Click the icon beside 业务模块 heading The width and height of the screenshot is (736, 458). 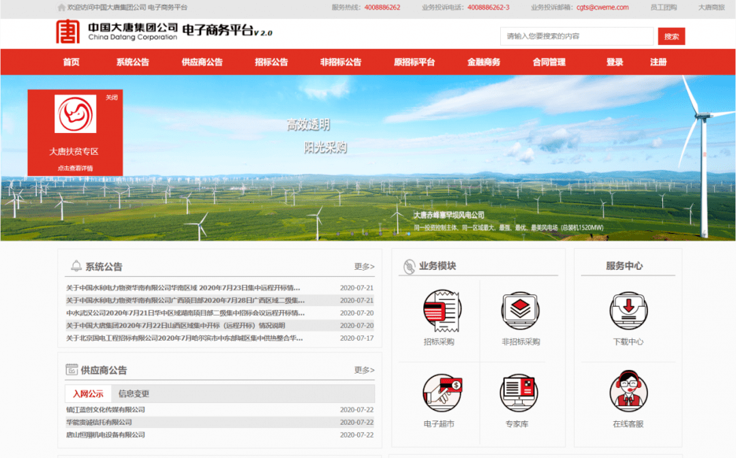pyautogui.click(x=410, y=266)
